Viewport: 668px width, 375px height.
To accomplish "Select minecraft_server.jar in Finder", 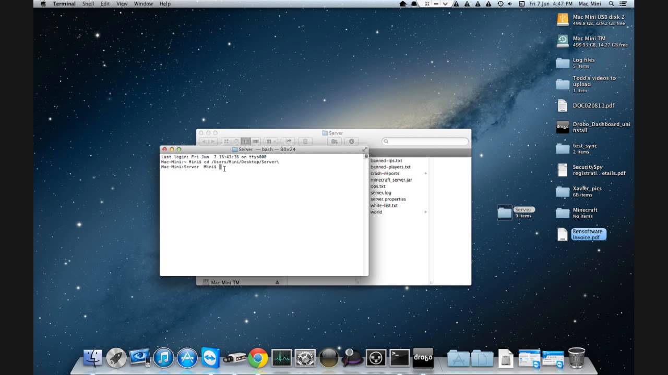I will click(x=391, y=180).
